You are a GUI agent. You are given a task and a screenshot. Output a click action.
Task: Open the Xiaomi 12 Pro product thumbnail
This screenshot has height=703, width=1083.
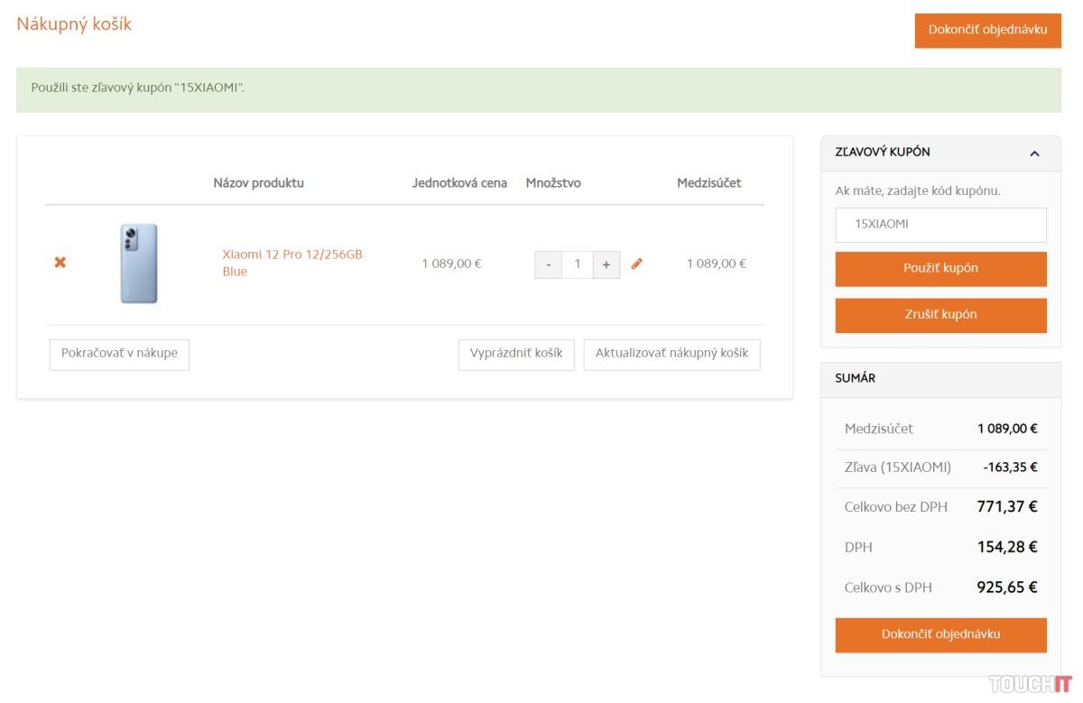pos(139,264)
